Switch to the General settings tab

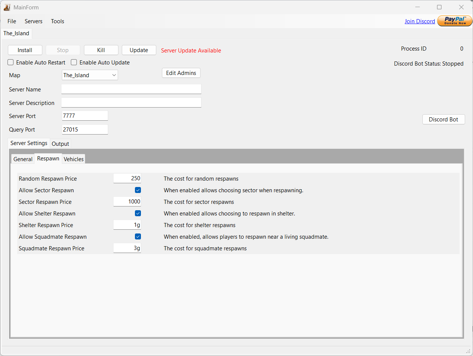point(23,159)
